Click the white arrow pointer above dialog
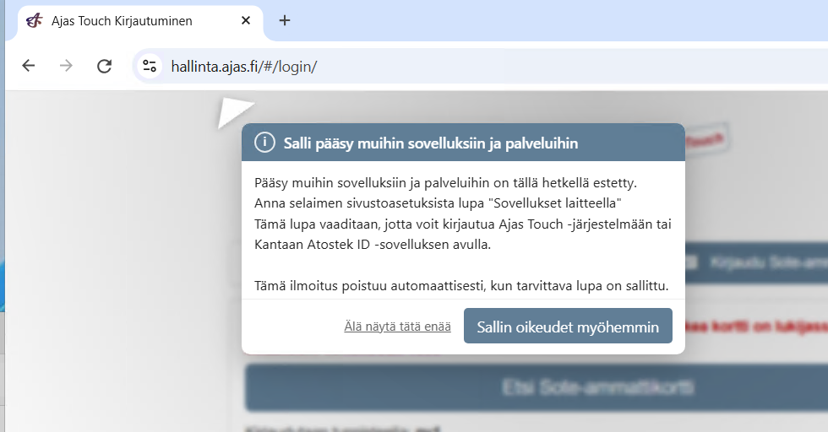 point(232,112)
